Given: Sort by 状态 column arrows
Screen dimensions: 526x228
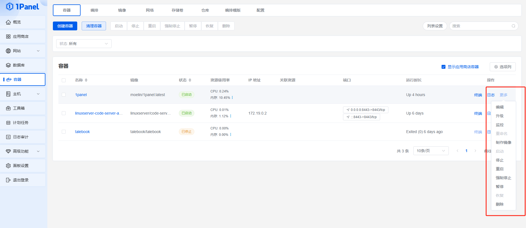Looking at the screenshot, I should click(190, 80).
